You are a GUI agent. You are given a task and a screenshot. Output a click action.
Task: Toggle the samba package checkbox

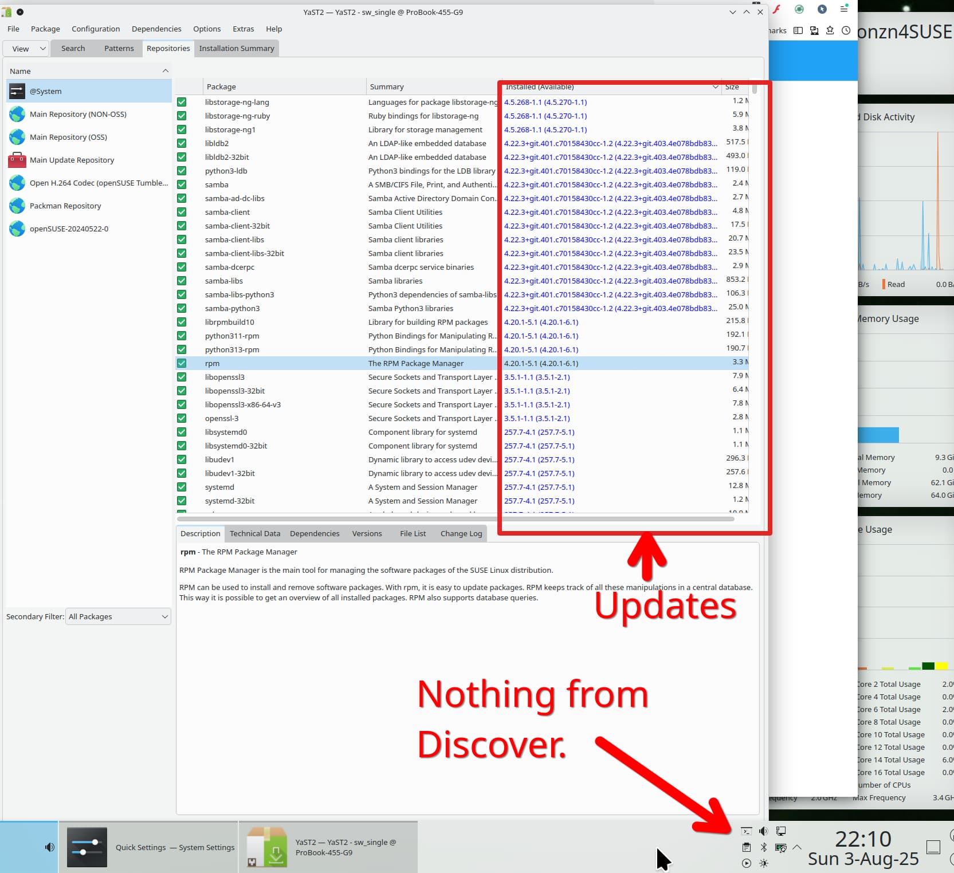(182, 184)
